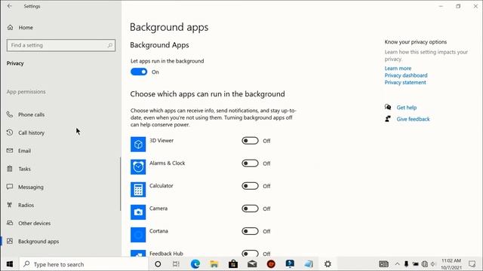Open the Mail app from the taskbar
This screenshot has width=483, height=271.
252,264
